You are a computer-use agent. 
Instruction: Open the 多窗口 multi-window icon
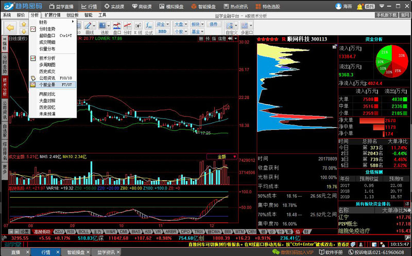[x=247, y=27]
